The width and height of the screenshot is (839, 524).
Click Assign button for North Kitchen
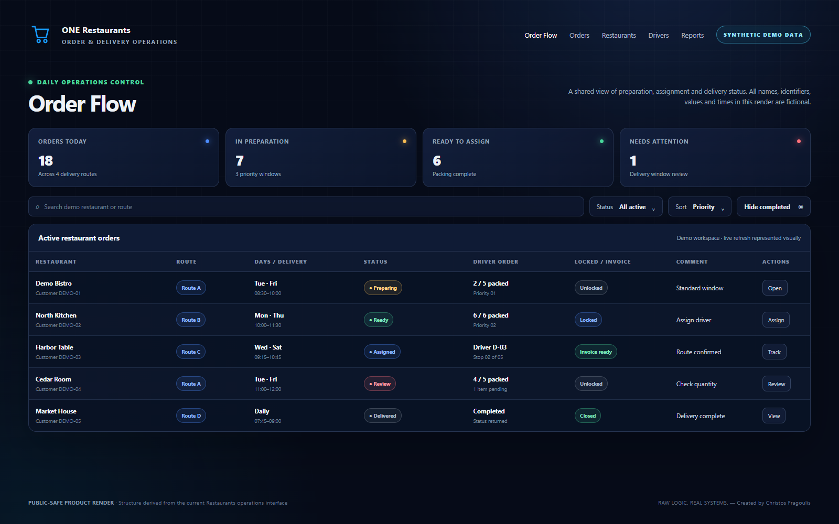776,320
